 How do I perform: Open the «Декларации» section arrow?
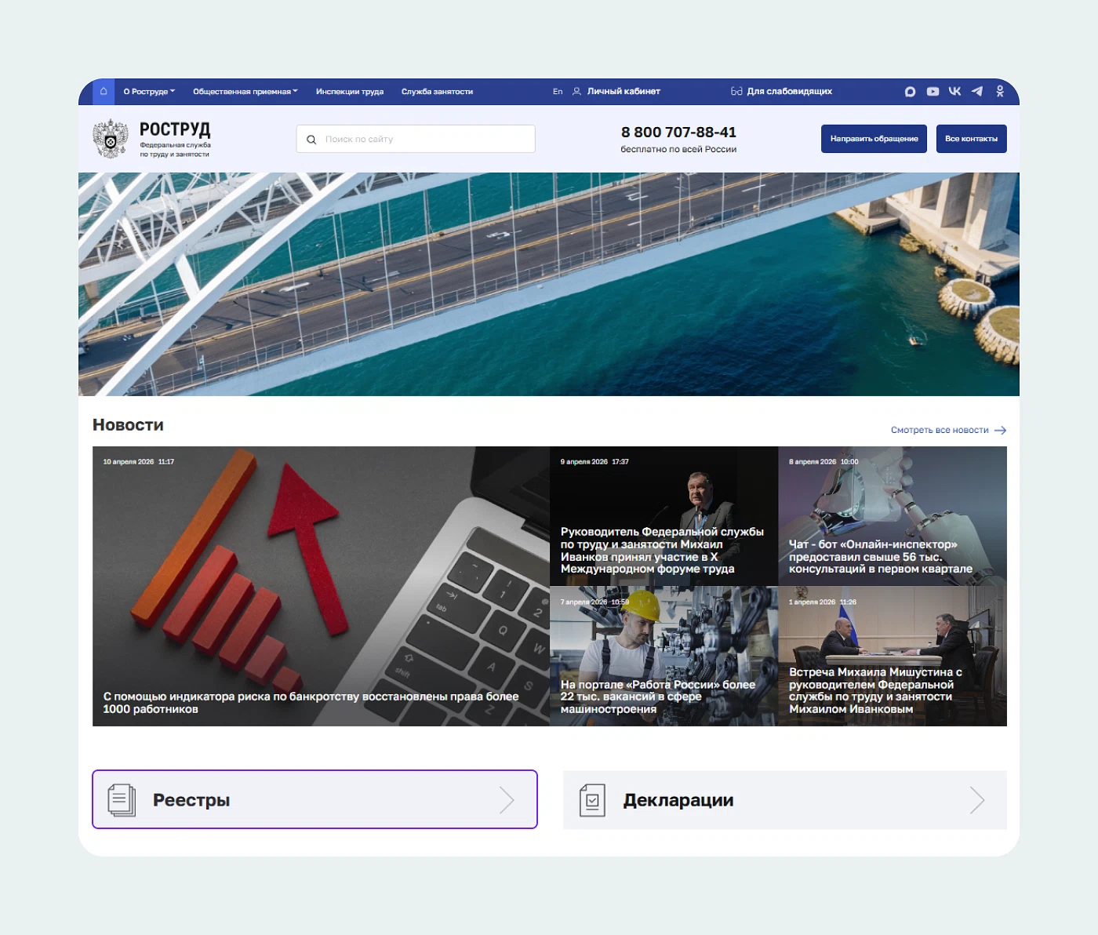coord(976,800)
